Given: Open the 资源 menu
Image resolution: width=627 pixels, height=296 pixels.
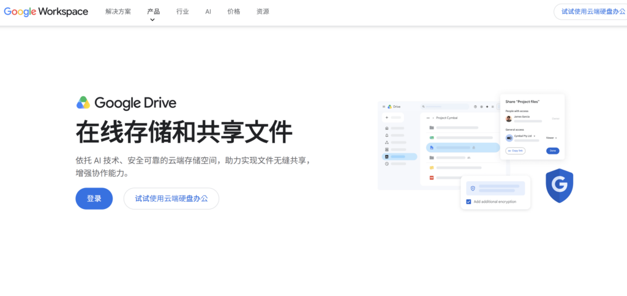Looking at the screenshot, I should (263, 12).
